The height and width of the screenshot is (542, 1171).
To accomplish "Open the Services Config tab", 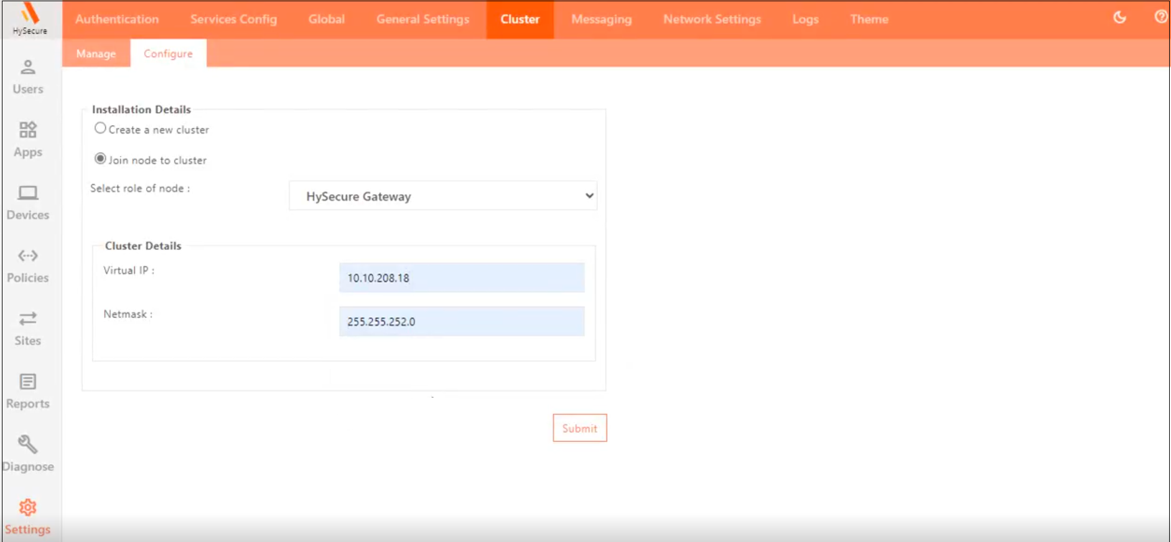I will pos(233,19).
